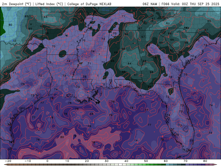Click the "10" label on the color scale

point(67,161)
